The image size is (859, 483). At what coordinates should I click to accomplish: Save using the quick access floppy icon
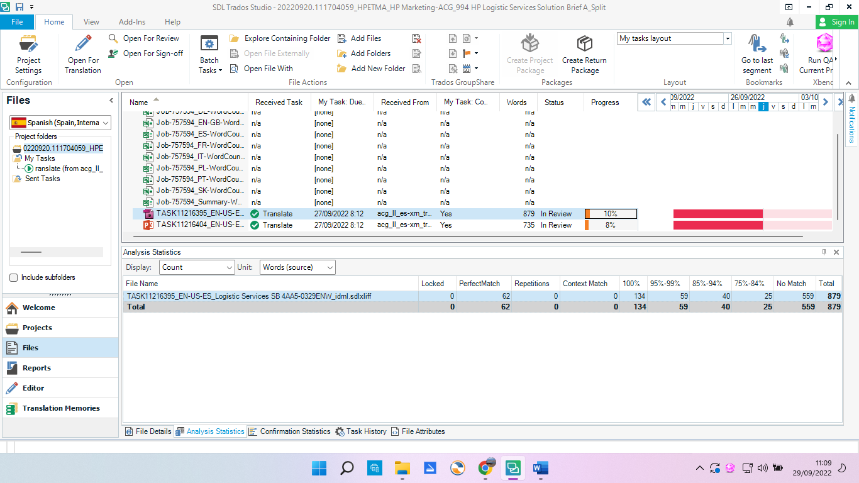click(x=19, y=7)
